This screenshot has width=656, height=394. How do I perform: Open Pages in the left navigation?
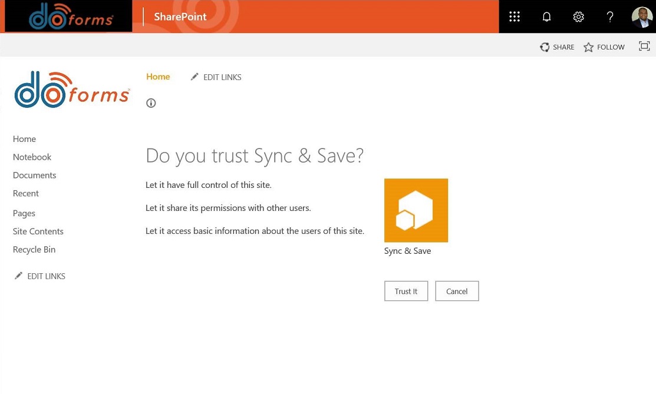(24, 213)
